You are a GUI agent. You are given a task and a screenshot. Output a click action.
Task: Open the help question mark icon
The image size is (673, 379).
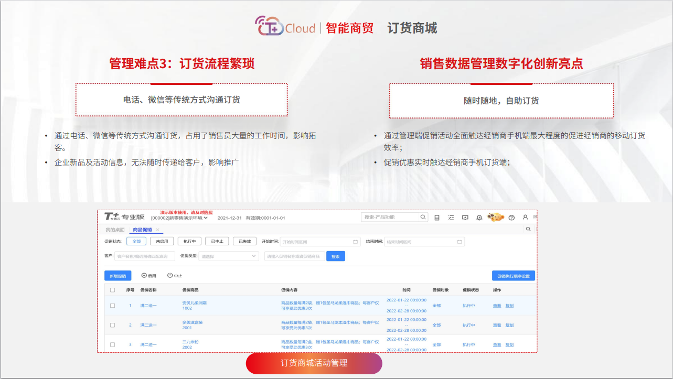coord(511,218)
